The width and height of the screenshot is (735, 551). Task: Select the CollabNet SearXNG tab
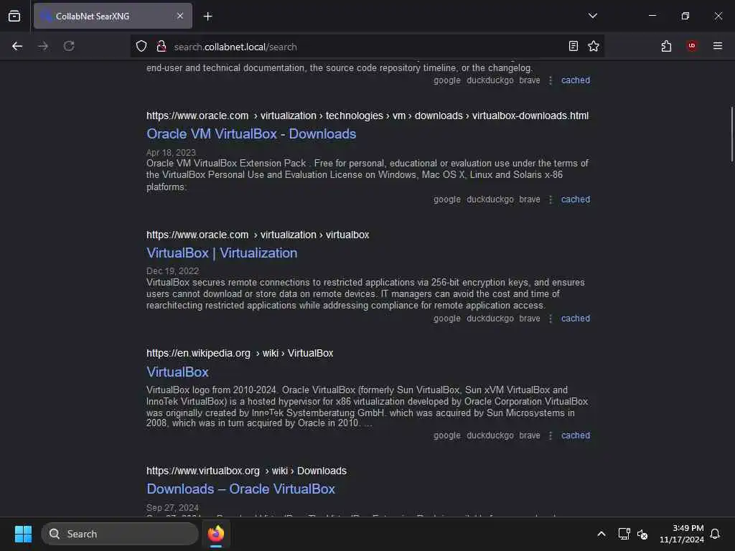(113, 16)
